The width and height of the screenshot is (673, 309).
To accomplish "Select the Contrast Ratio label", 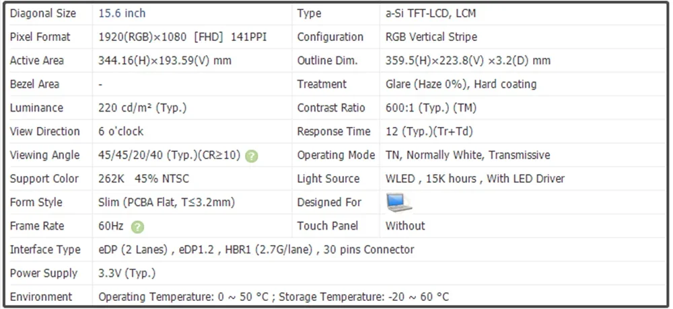I will 331,107.
